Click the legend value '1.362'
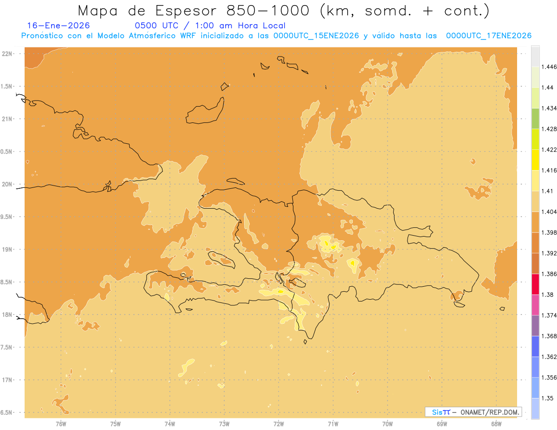The height and width of the screenshot is (430, 557). (549, 357)
